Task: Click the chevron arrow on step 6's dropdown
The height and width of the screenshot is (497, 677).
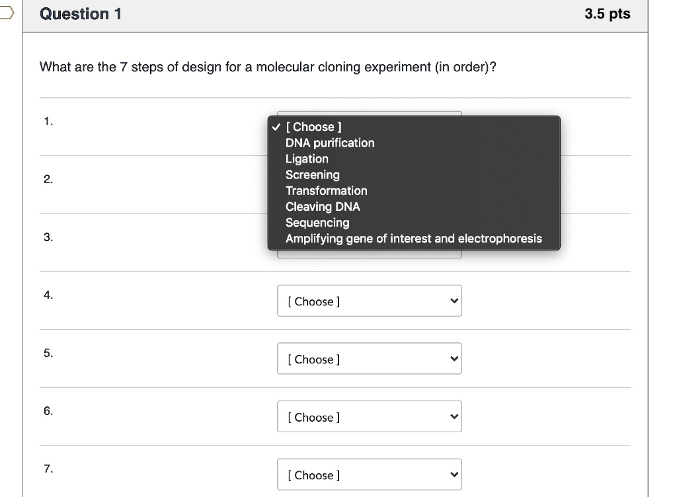Action: pyautogui.click(x=453, y=416)
